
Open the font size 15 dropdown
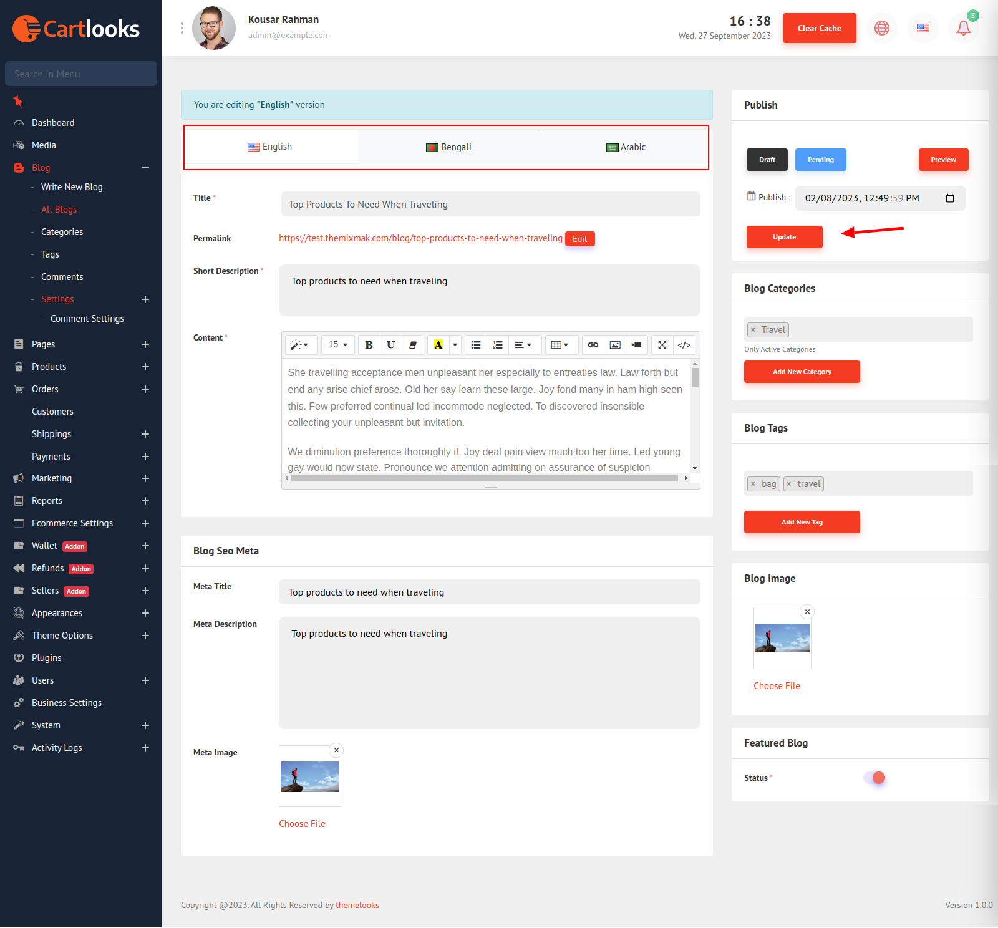(x=337, y=345)
